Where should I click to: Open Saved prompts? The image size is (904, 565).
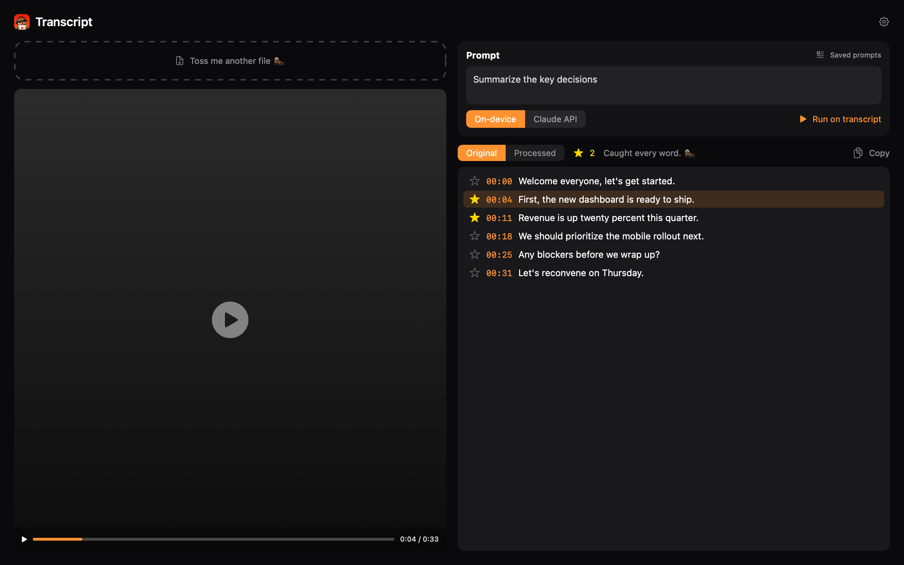pos(848,55)
